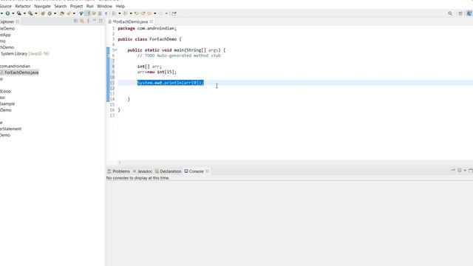Click the Open Task pencil icon
The height and width of the screenshot is (266, 473).
pos(69,13)
